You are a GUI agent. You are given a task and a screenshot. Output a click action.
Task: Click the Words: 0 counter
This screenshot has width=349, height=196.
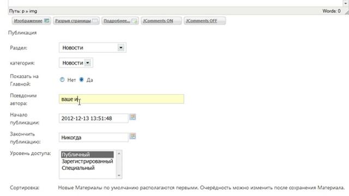tap(332, 11)
